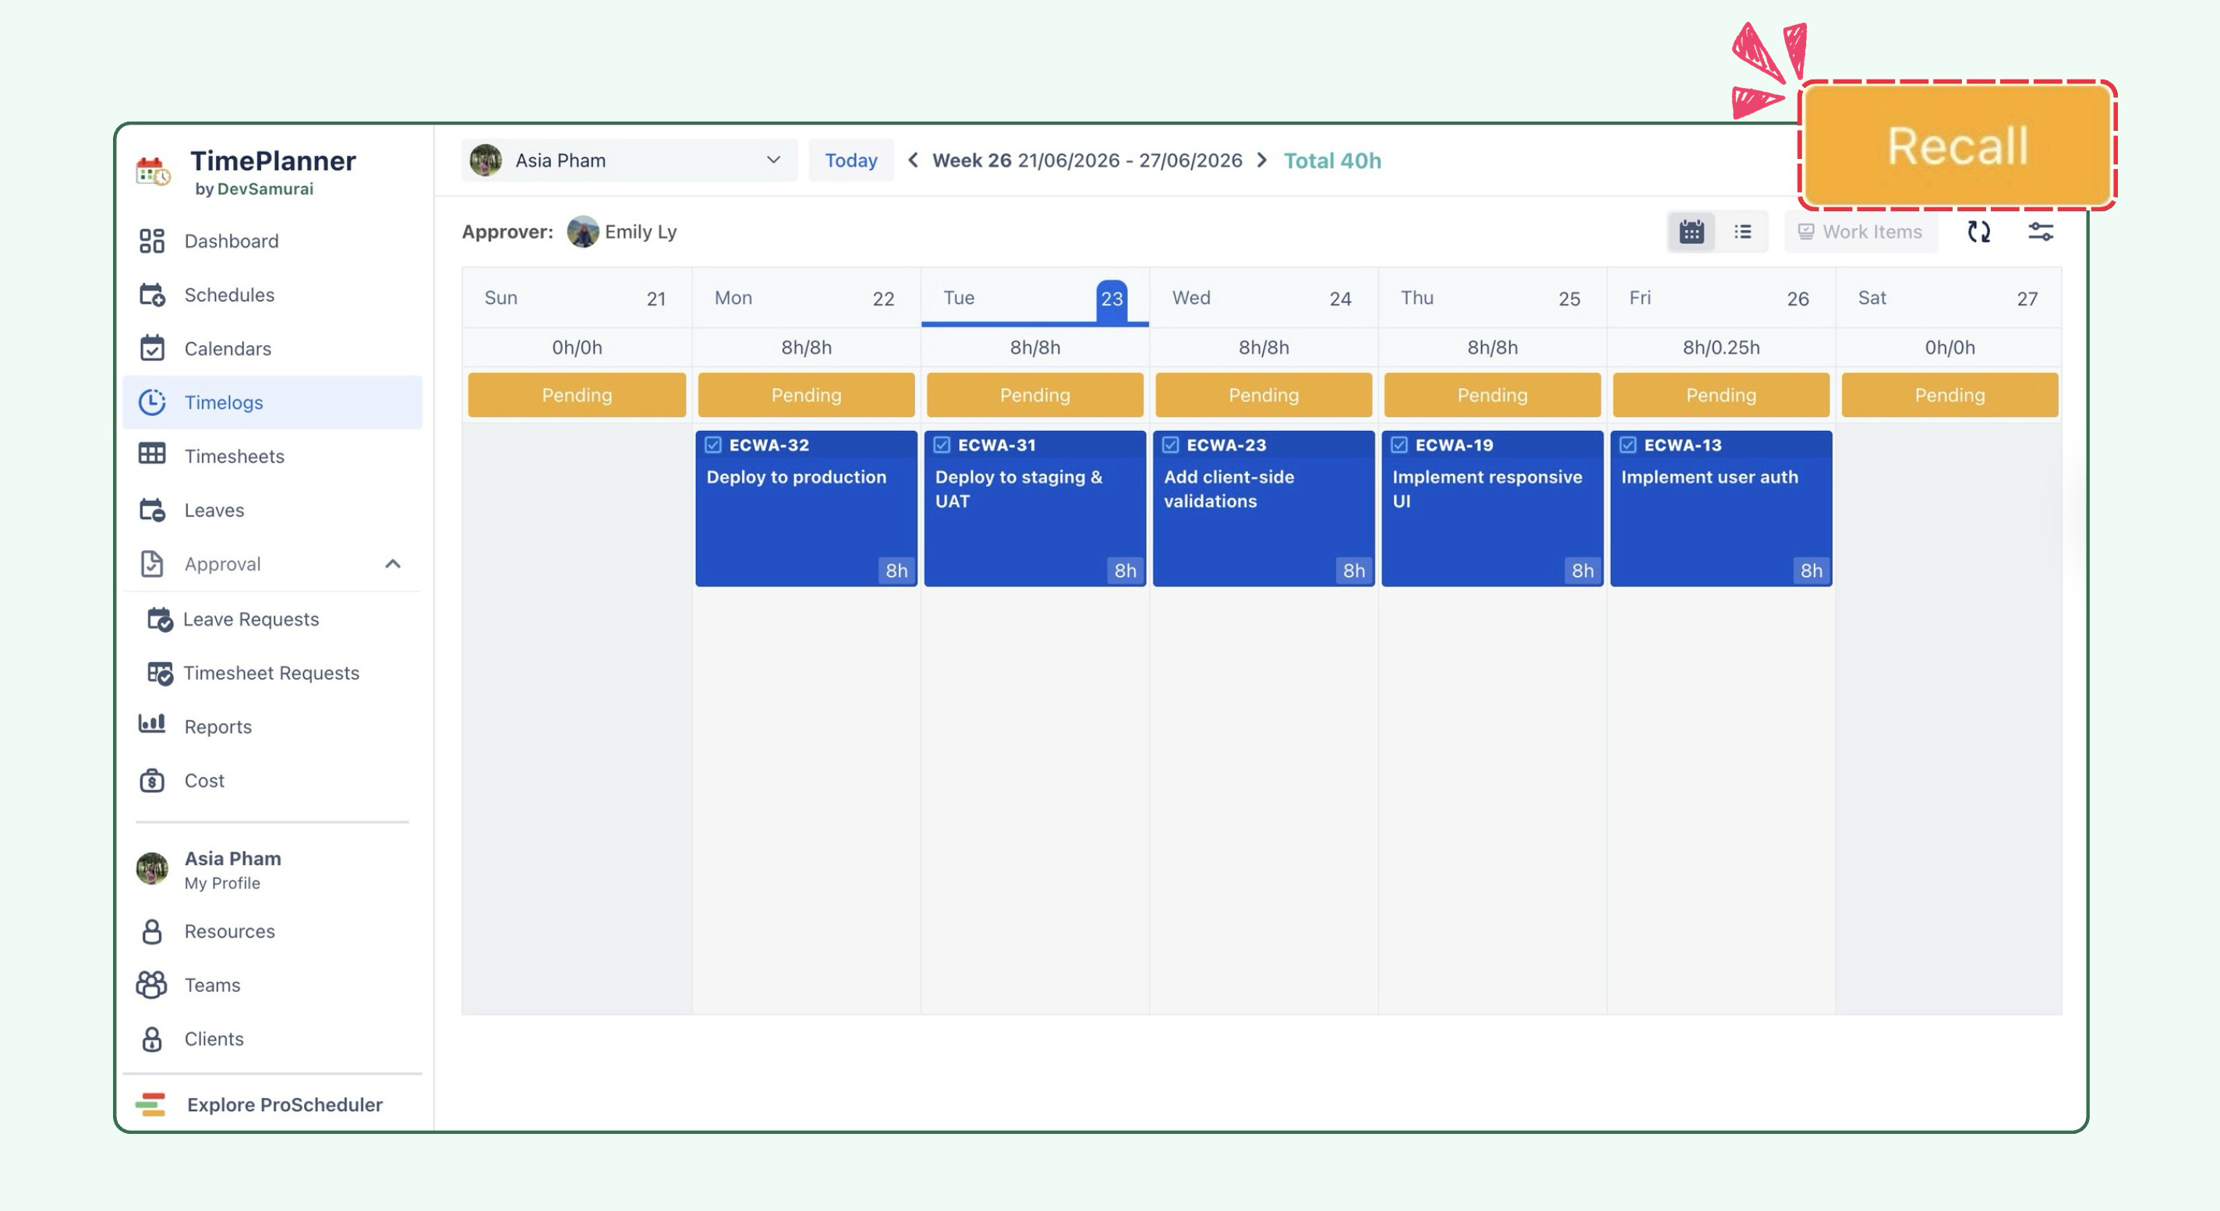2220x1211 pixels.
Task: Go to next week arrow
Action: pos(1262,161)
